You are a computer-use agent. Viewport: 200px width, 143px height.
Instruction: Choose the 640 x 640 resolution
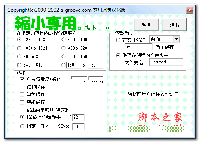[x=19, y=65]
